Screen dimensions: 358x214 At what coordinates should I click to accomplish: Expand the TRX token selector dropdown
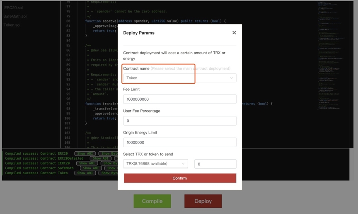[153, 164]
